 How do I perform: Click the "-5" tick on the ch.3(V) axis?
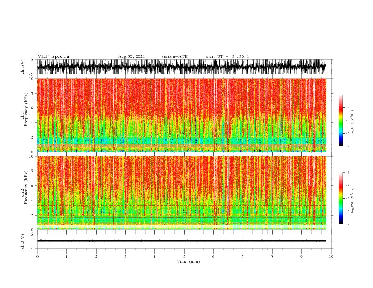(32, 249)
